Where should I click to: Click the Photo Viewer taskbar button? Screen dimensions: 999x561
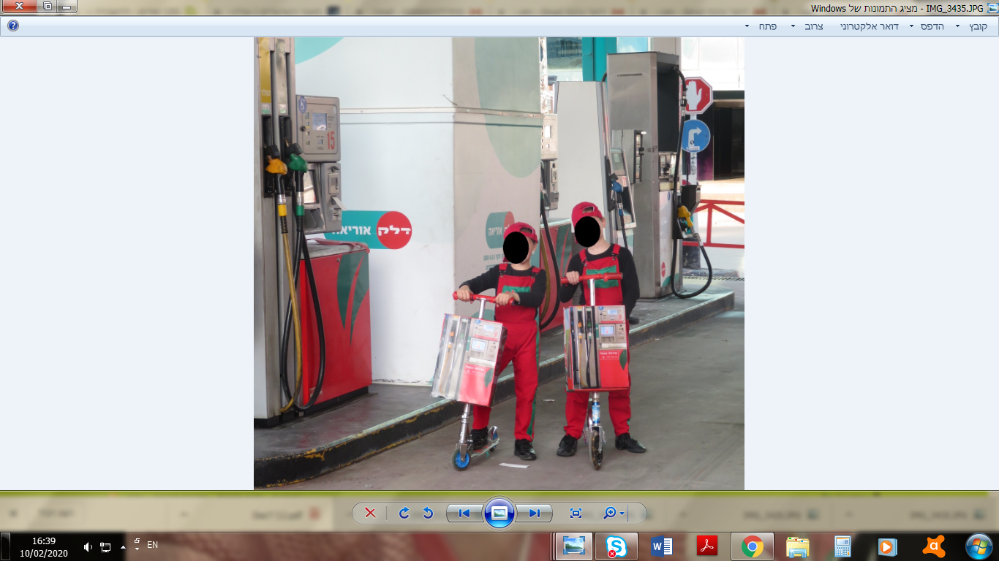pos(573,546)
